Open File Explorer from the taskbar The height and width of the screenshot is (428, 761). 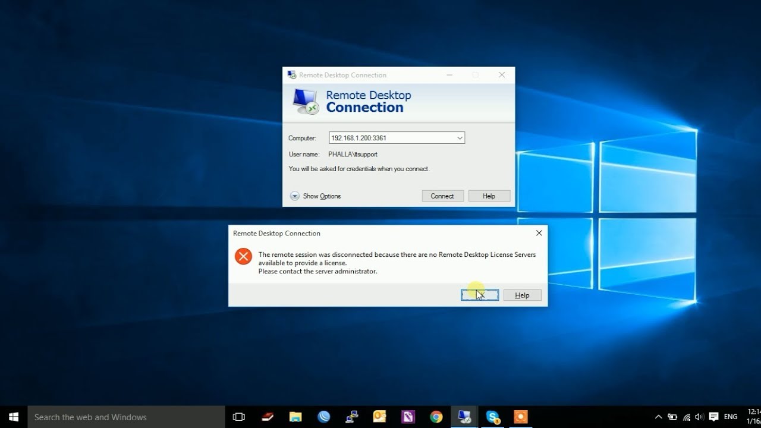coord(295,417)
